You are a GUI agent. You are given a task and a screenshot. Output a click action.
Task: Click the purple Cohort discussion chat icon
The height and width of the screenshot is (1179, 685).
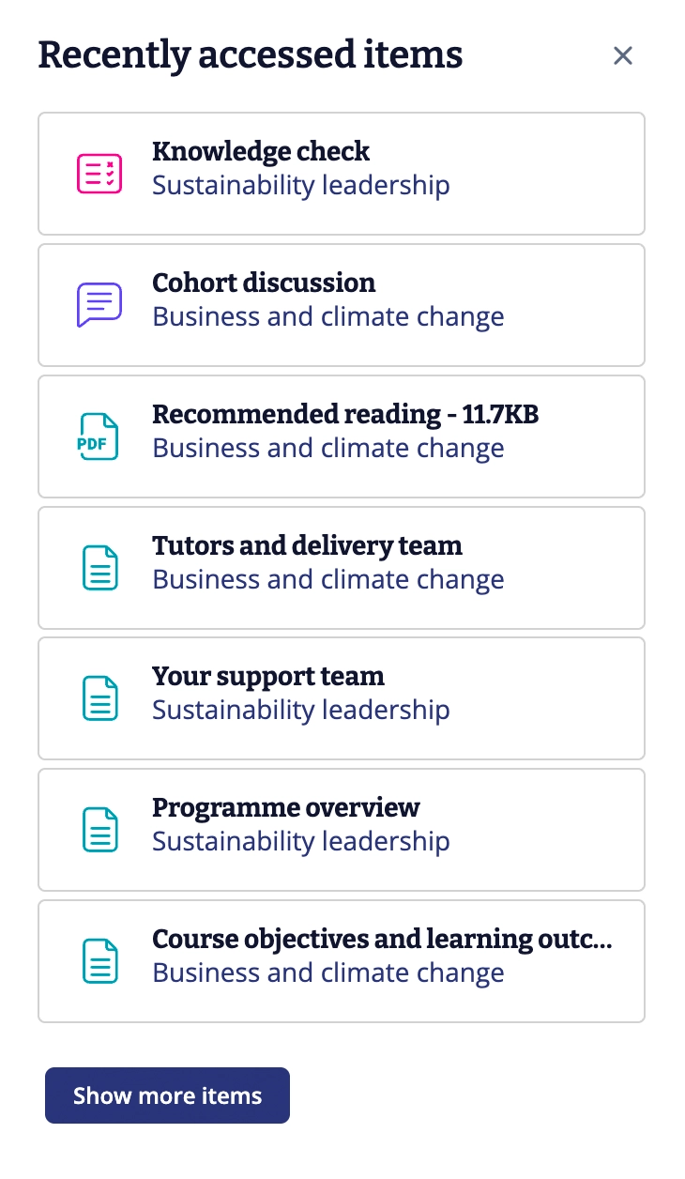[x=99, y=305]
